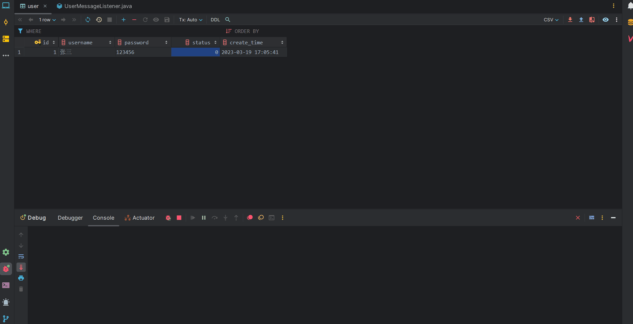
Task: Delete the selected row
Action: coord(134,20)
